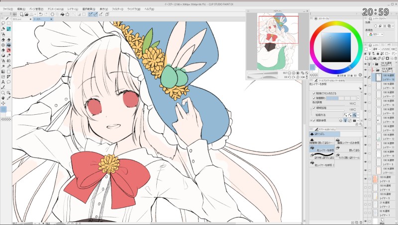This screenshot has width=398, height=225.
Task: Select the Lasso selection tool
Action: (x=3, y=23)
